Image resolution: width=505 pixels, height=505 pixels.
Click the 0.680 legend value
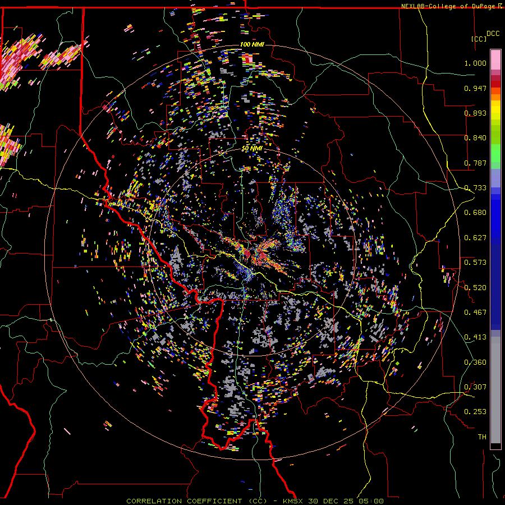475,213
